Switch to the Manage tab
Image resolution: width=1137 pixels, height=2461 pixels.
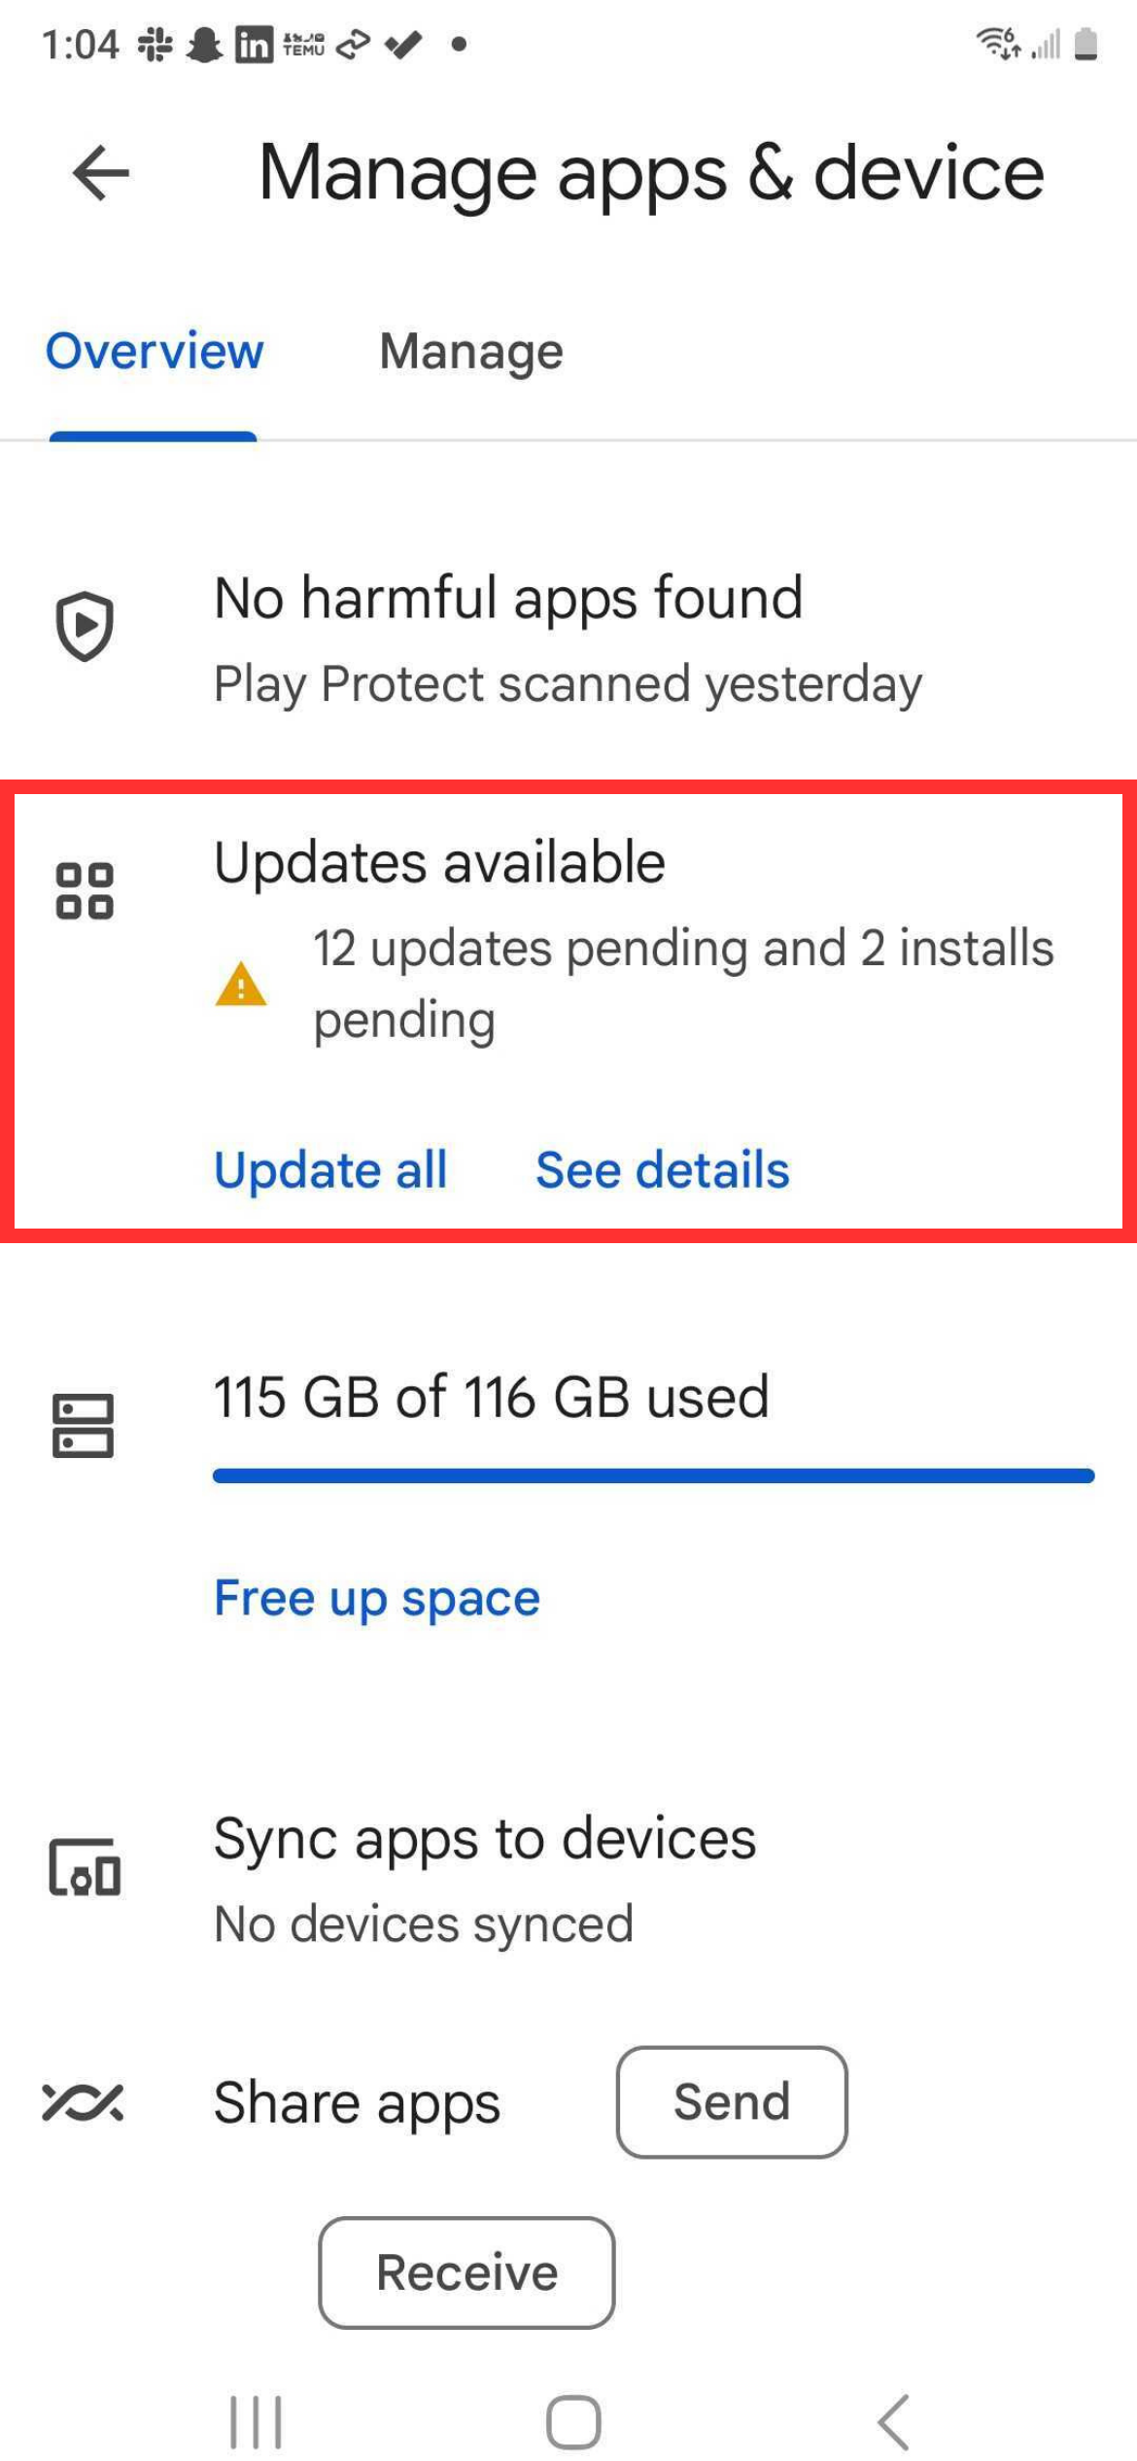coord(471,352)
